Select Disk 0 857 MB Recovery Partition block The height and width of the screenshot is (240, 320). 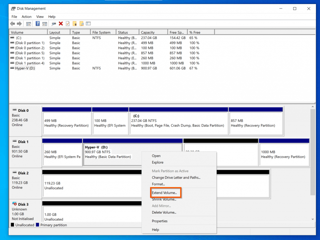pyautogui.click(x=256, y=121)
